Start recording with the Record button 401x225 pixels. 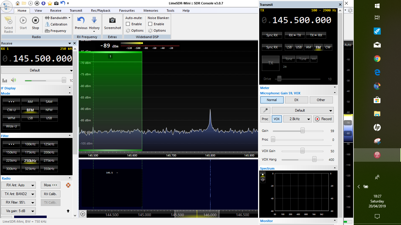pyautogui.click(x=323, y=119)
